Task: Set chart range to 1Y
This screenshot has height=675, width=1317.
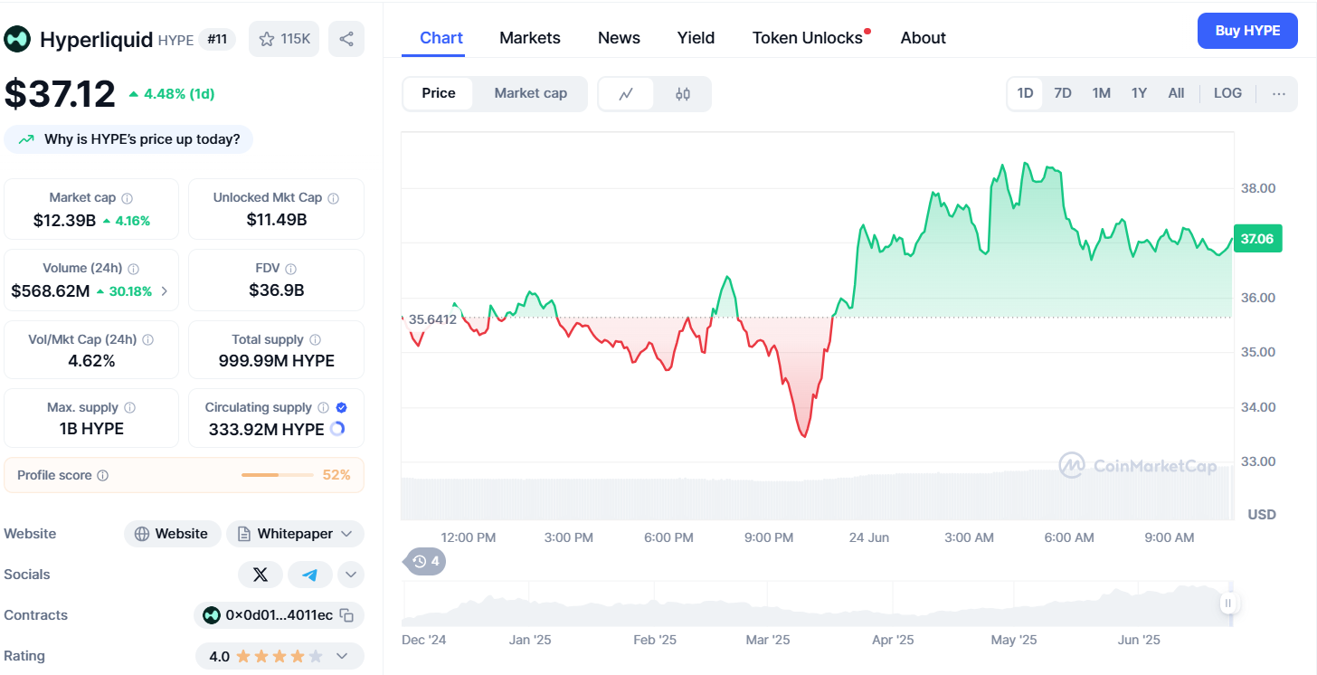Action: point(1139,93)
